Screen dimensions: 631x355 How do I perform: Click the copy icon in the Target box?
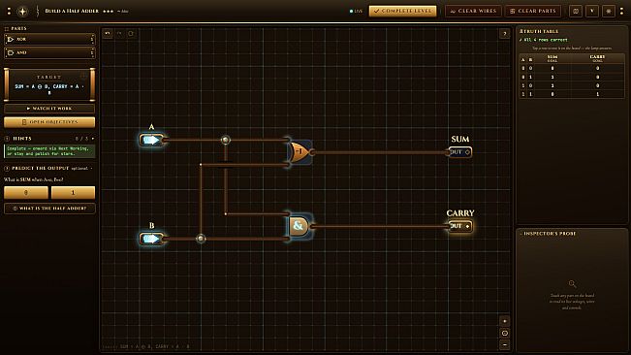point(83,76)
